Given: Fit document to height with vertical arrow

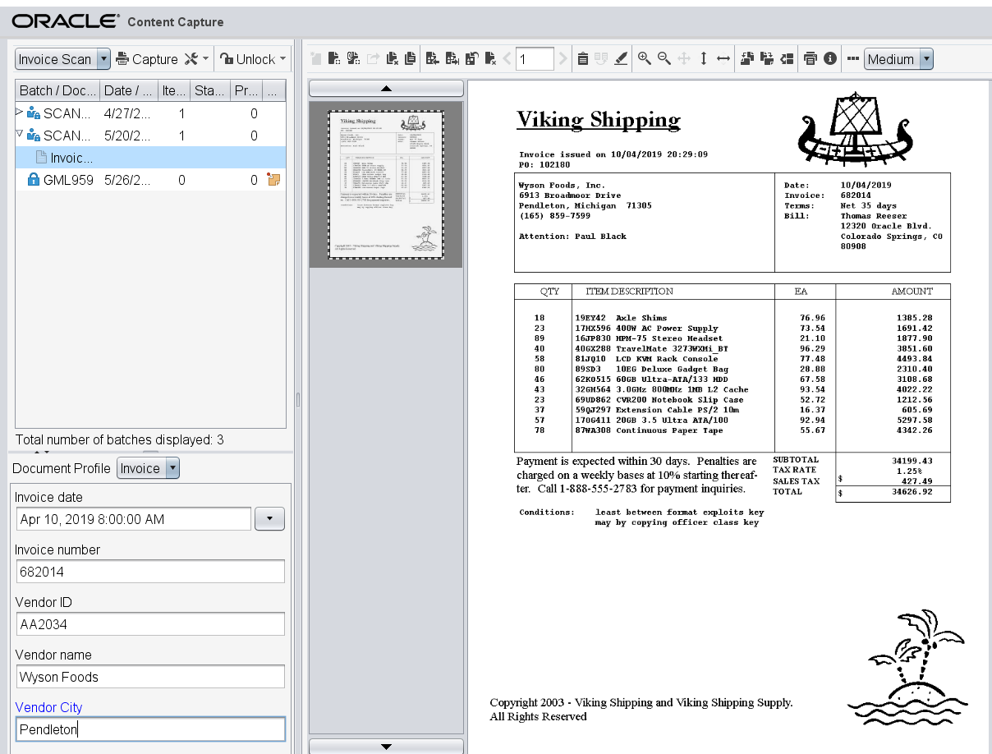Looking at the screenshot, I should coord(704,58).
